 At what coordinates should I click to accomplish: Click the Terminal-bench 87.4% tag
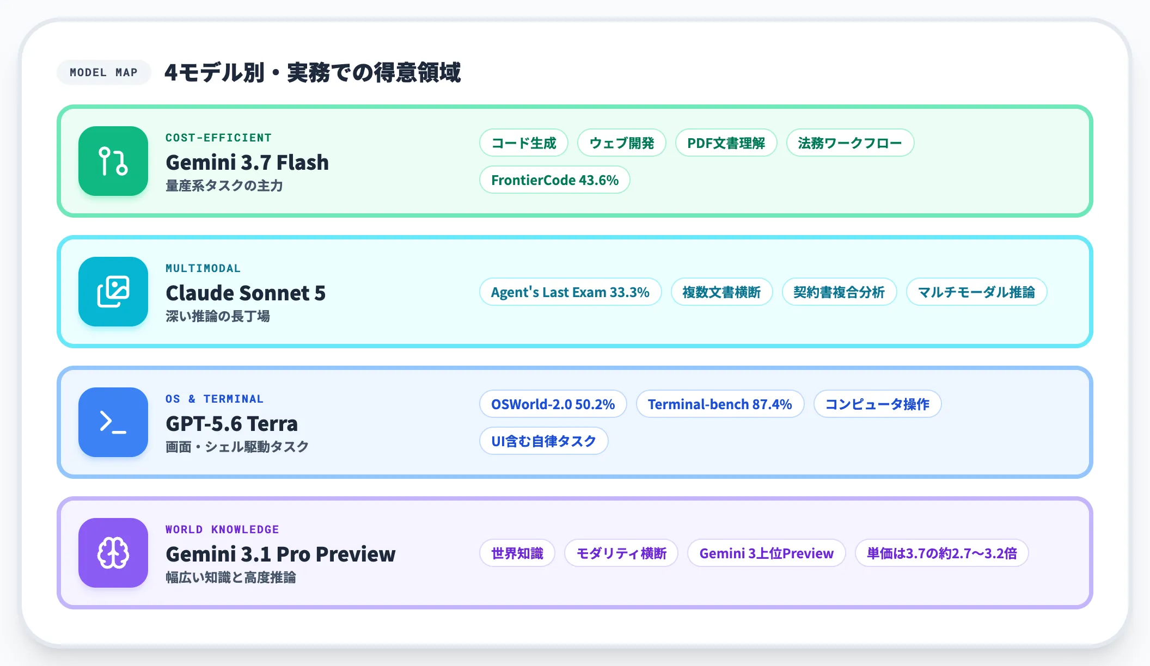(x=720, y=404)
